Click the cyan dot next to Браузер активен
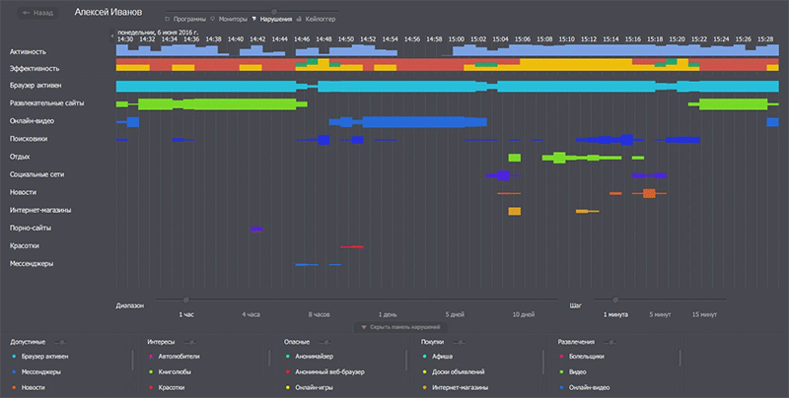The image size is (789, 398). pos(14,357)
